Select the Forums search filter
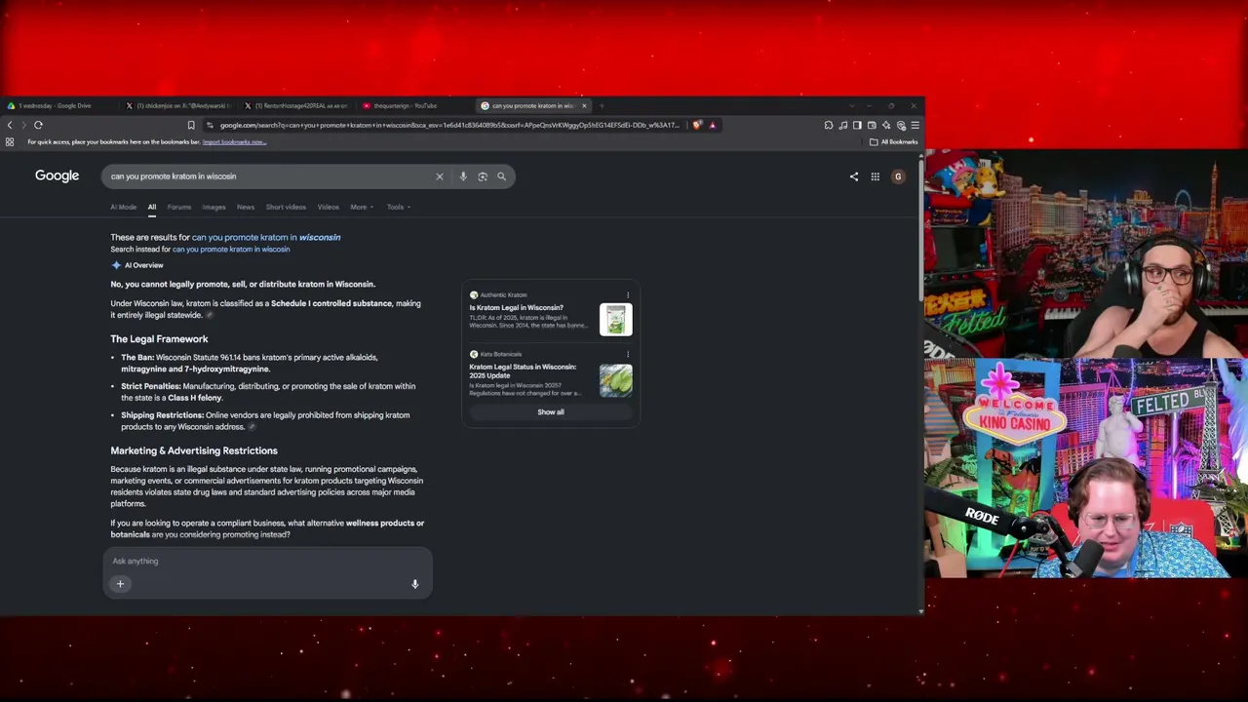The height and width of the screenshot is (702, 1248). (179, 207)
